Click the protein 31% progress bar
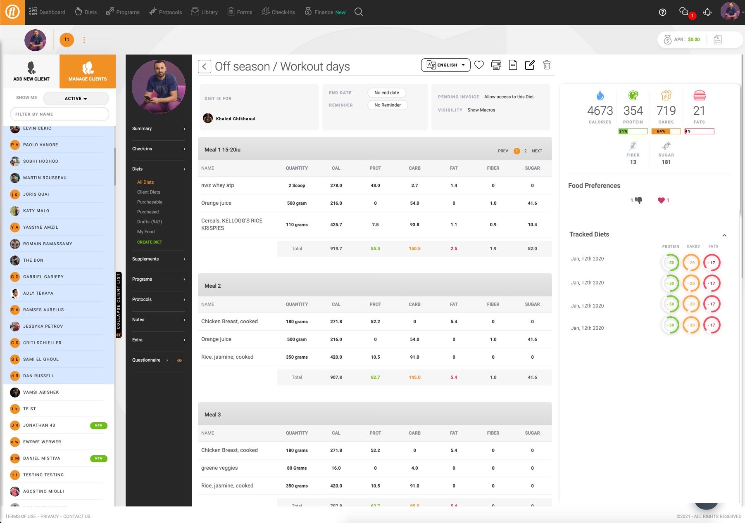The width and height of the screenshot is (745, 523). [x=632, y=131]
